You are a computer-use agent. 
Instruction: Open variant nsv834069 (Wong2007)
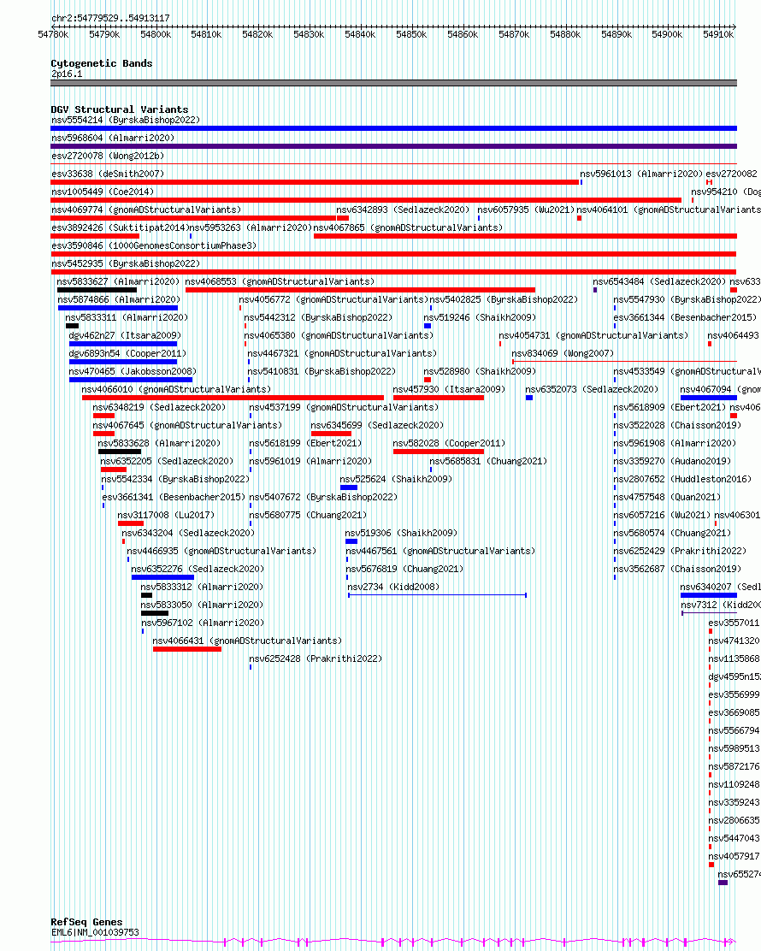point(563,353)
